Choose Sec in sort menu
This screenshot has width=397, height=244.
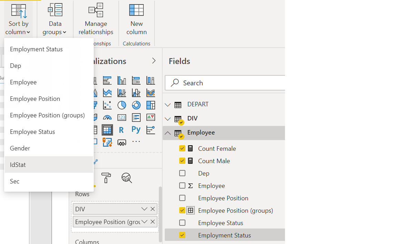point(49,181)
